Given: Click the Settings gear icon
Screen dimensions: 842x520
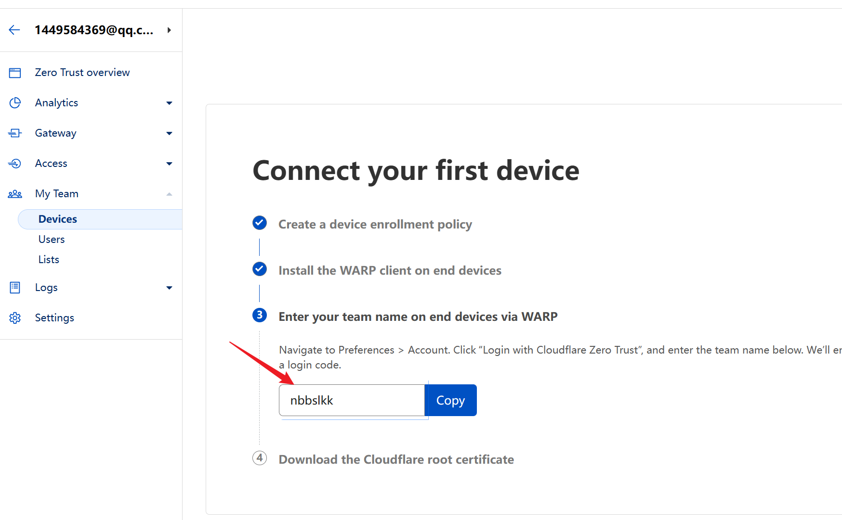Looking at the screenshot, I should click(15, 318).
